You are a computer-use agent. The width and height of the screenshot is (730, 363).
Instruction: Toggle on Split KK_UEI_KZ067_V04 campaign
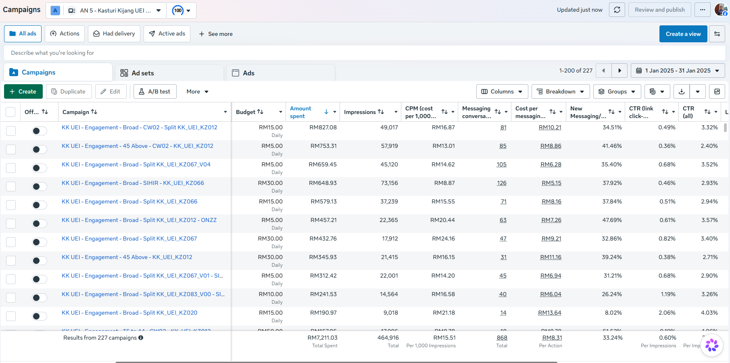[40, 168]
